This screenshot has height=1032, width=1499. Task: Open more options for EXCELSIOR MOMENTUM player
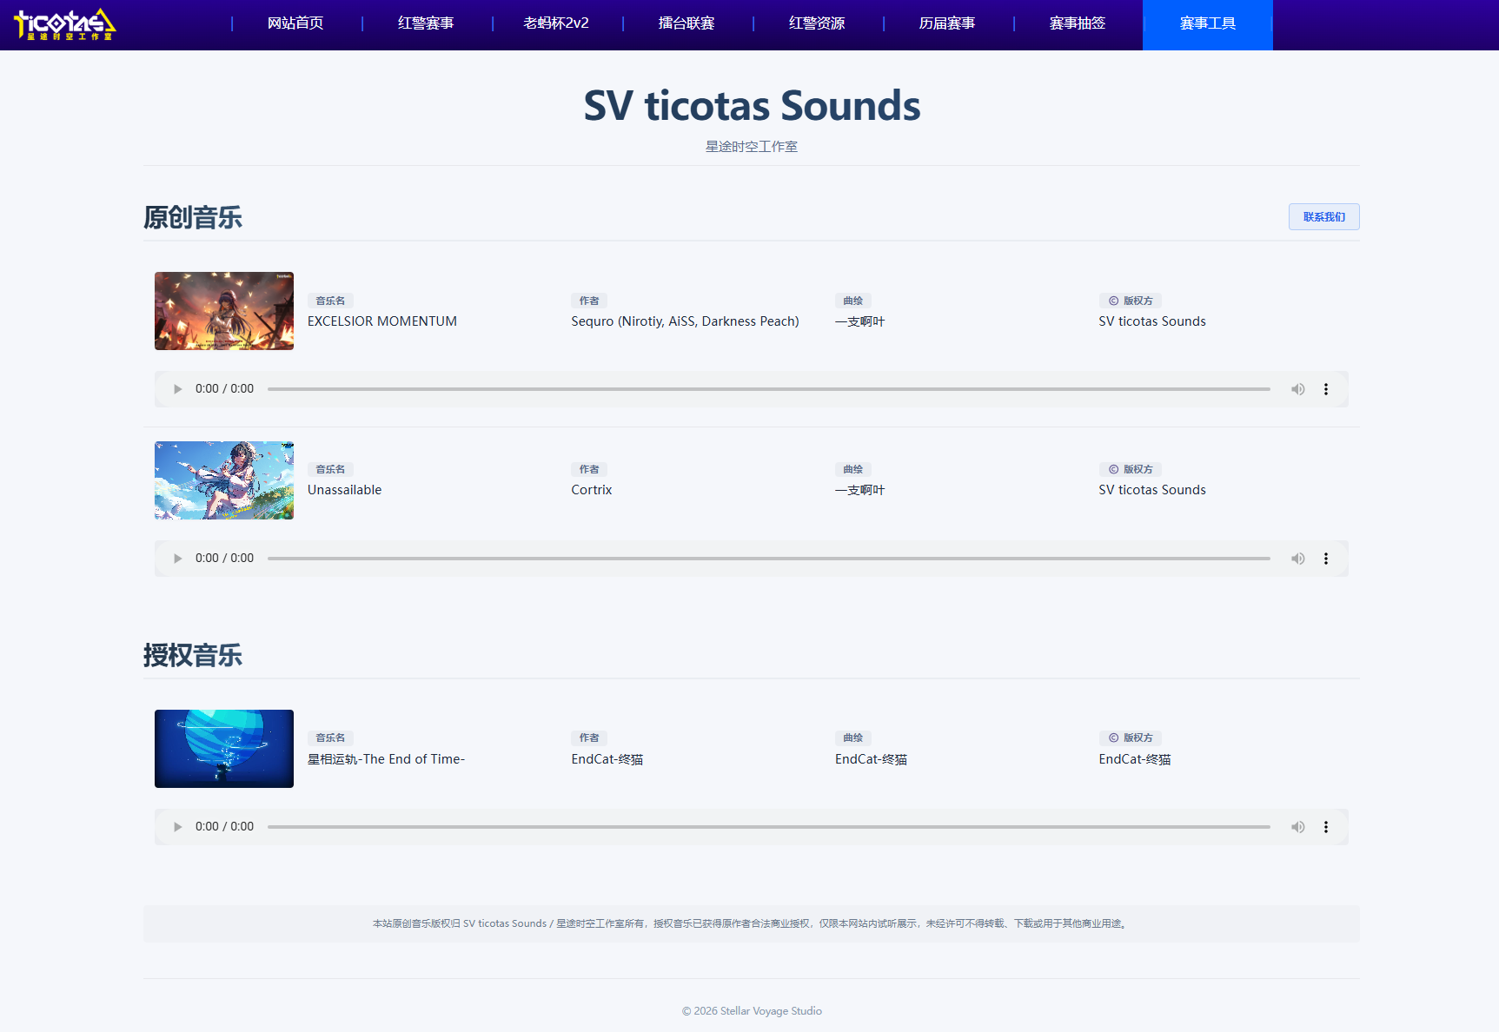click(1325, 389)
